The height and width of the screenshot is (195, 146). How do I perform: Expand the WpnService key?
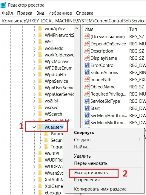click(34, 81)
